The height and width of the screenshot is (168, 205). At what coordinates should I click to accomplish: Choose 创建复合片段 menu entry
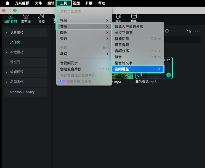pyautogui.click(x=84, y=69)
